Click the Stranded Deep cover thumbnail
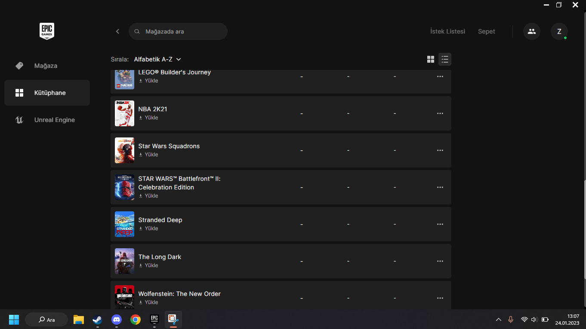This screenshot has height=329, width=586. 124,224
